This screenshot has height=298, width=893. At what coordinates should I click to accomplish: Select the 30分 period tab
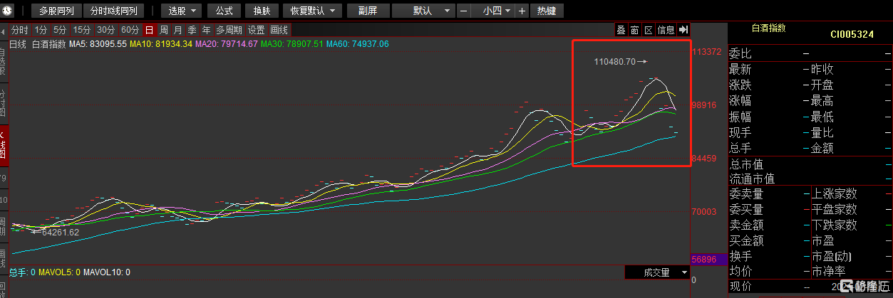click(105, 30)
